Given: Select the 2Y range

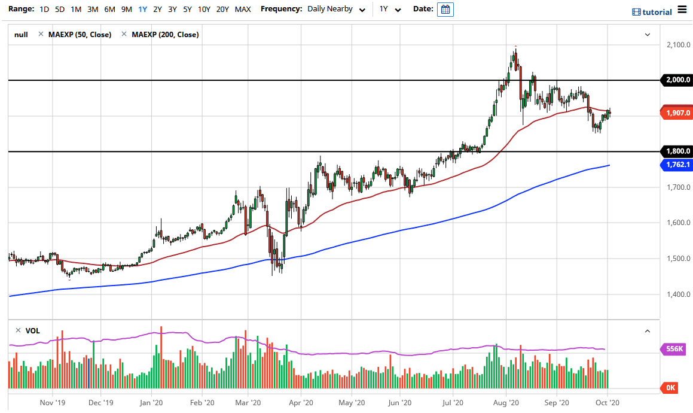Looking at the screenshot, I should [157, 10].
